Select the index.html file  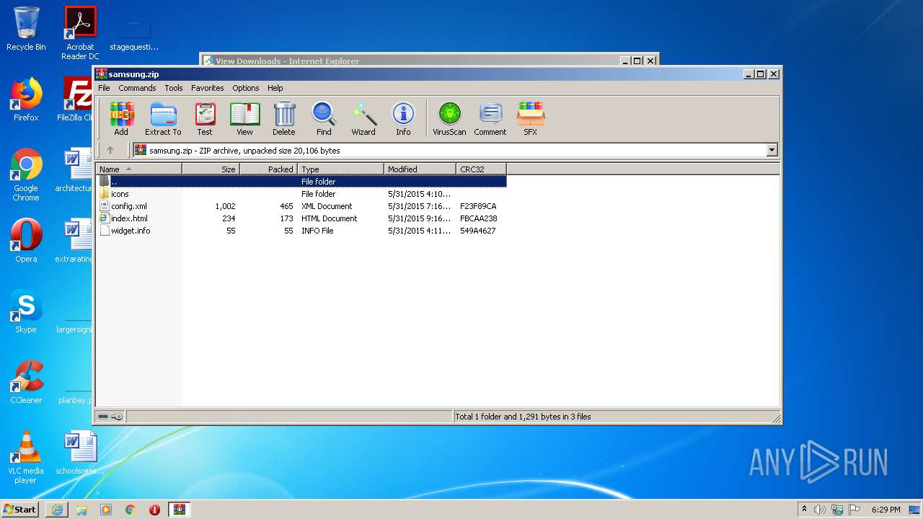[301, 218]
